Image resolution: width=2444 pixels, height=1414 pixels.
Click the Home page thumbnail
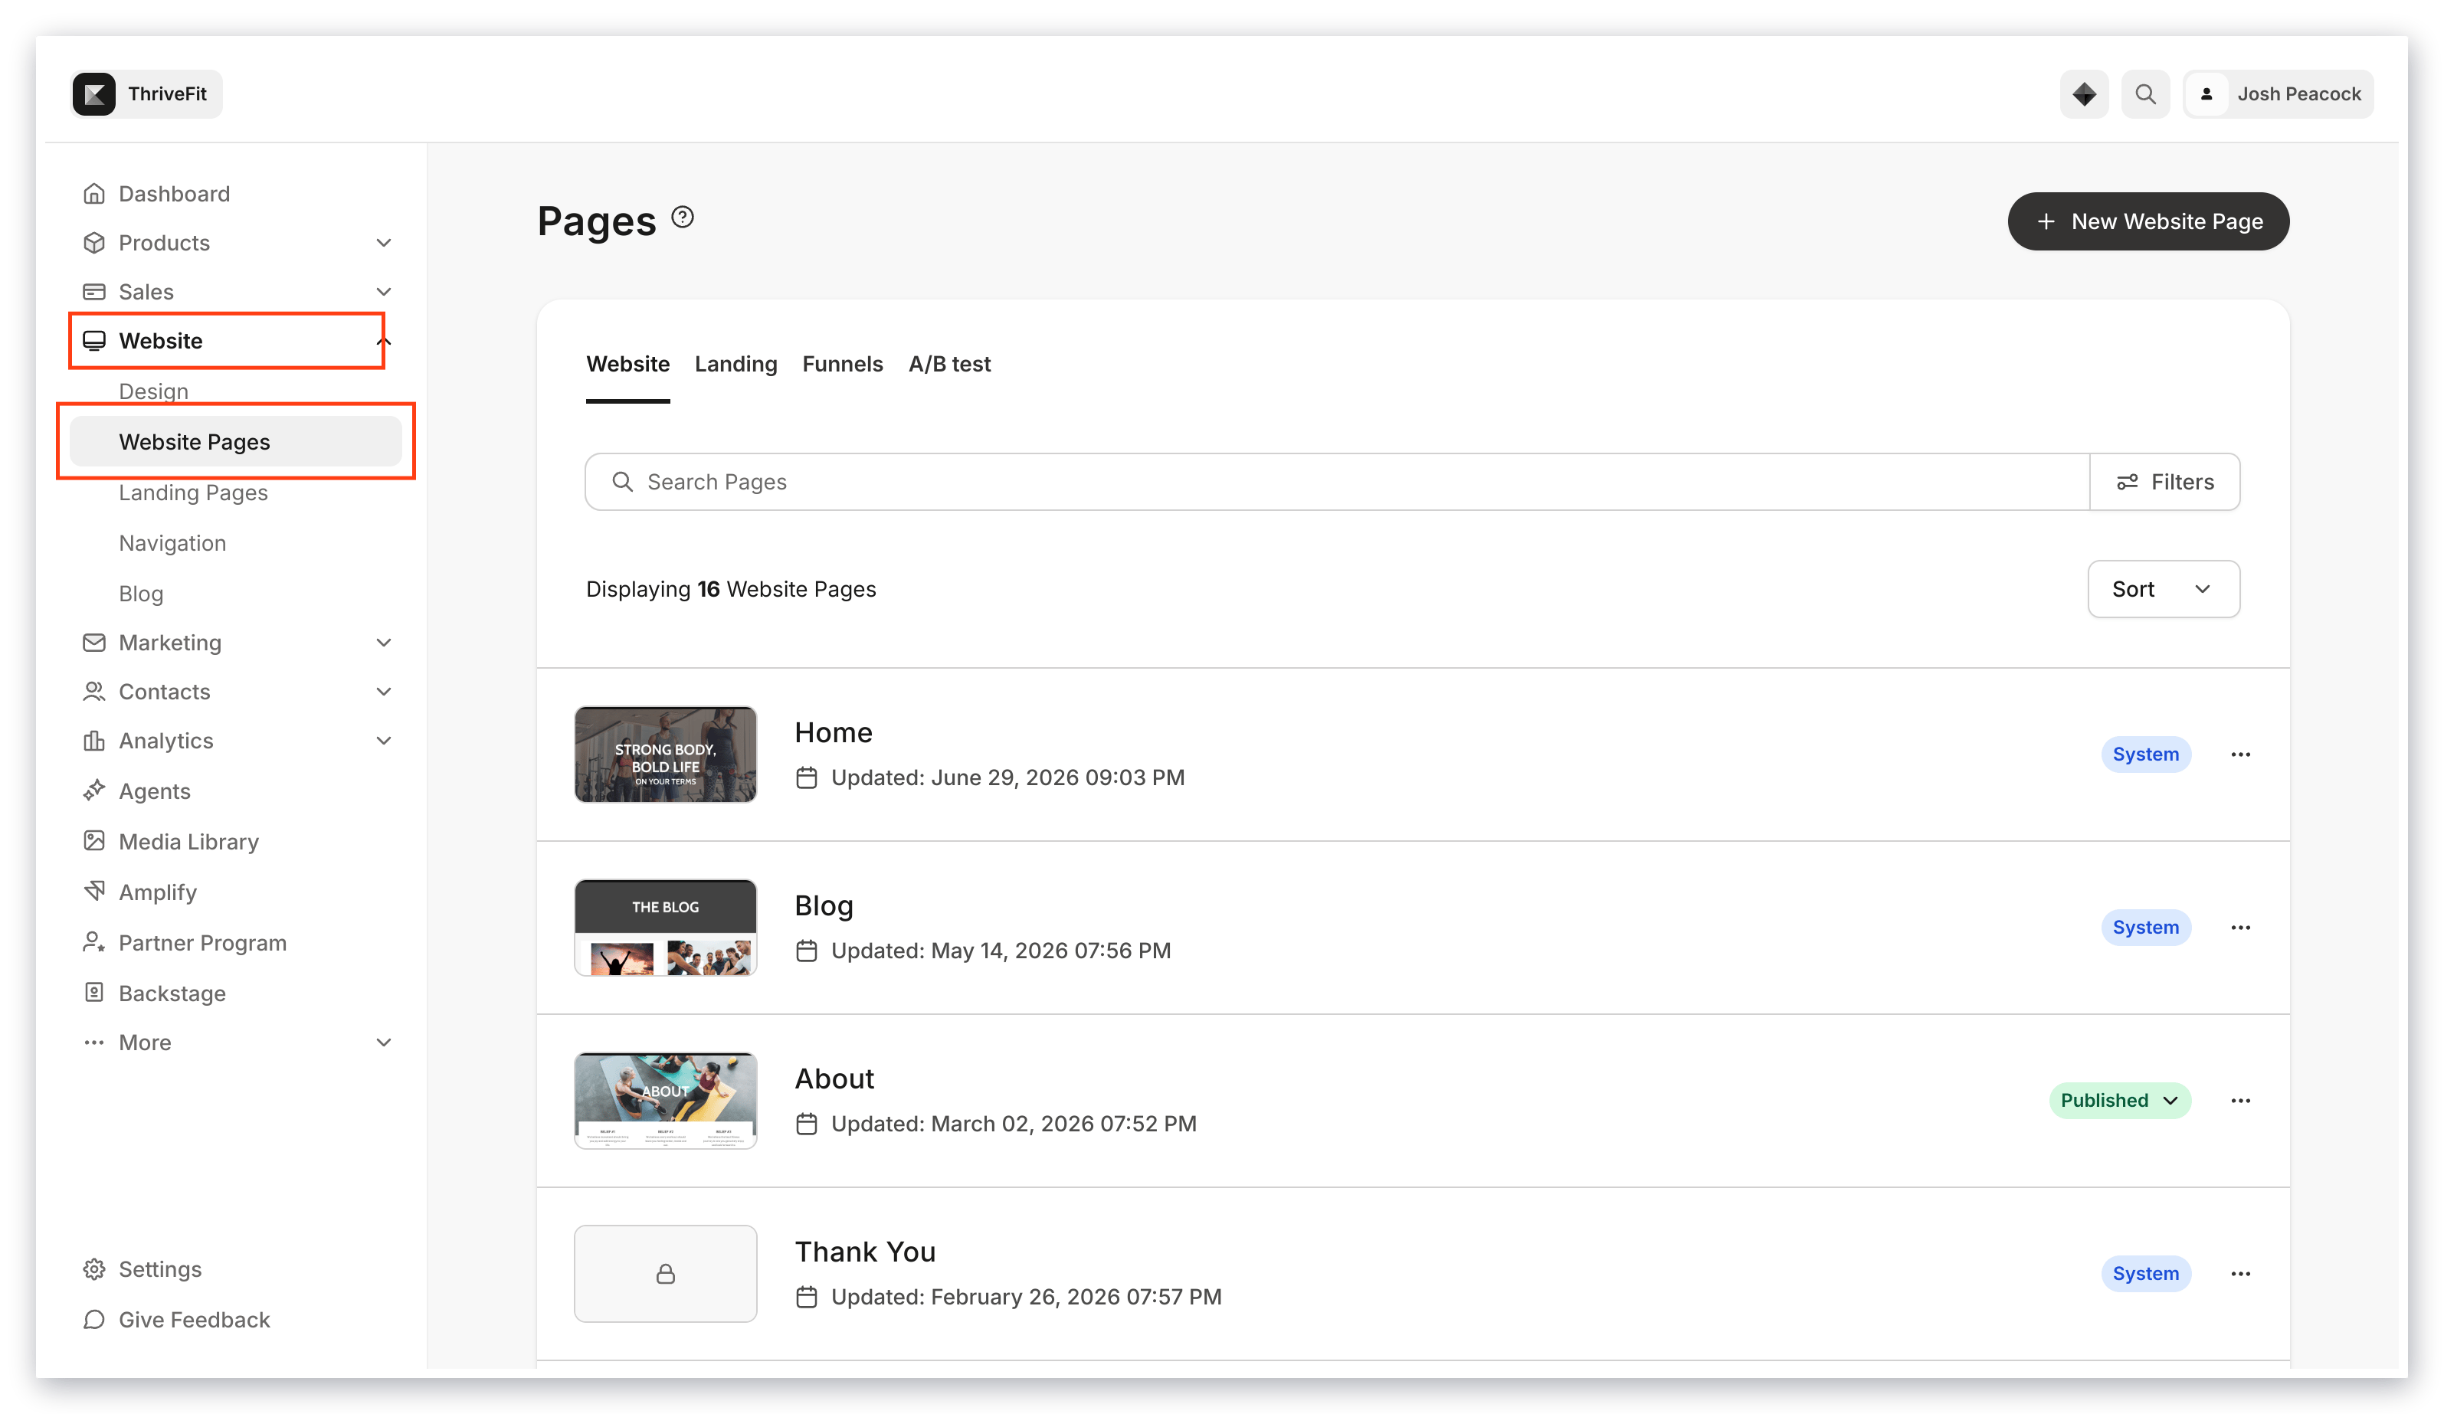pyautogui.click(x=665, y=754)
